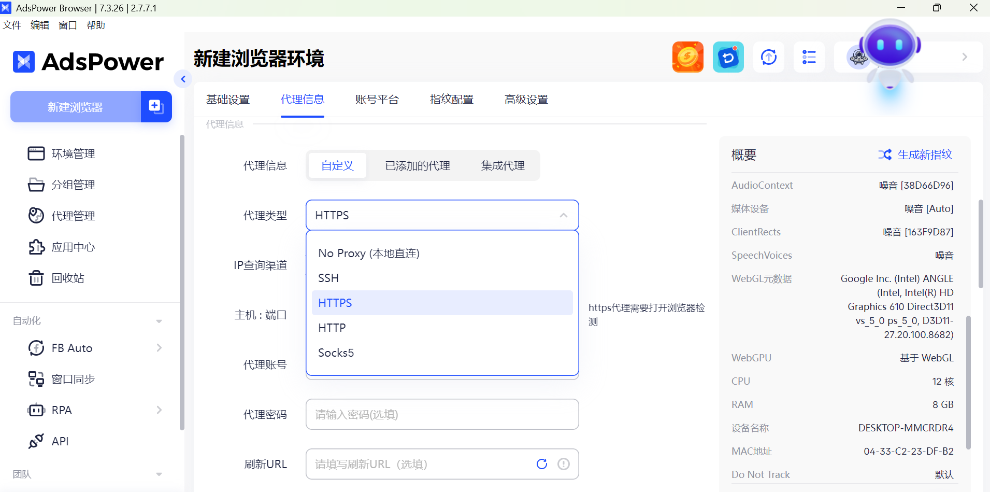
Task: Switch to 高级设置 tab
Action: [526, 99]
